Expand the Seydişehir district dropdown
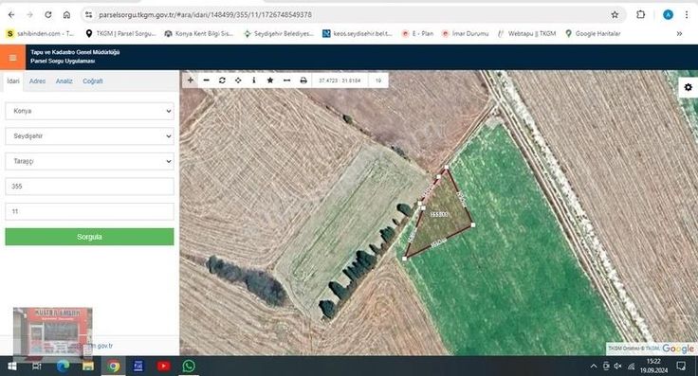This screenshot has height=376, width=698. (x=89, y=136)
